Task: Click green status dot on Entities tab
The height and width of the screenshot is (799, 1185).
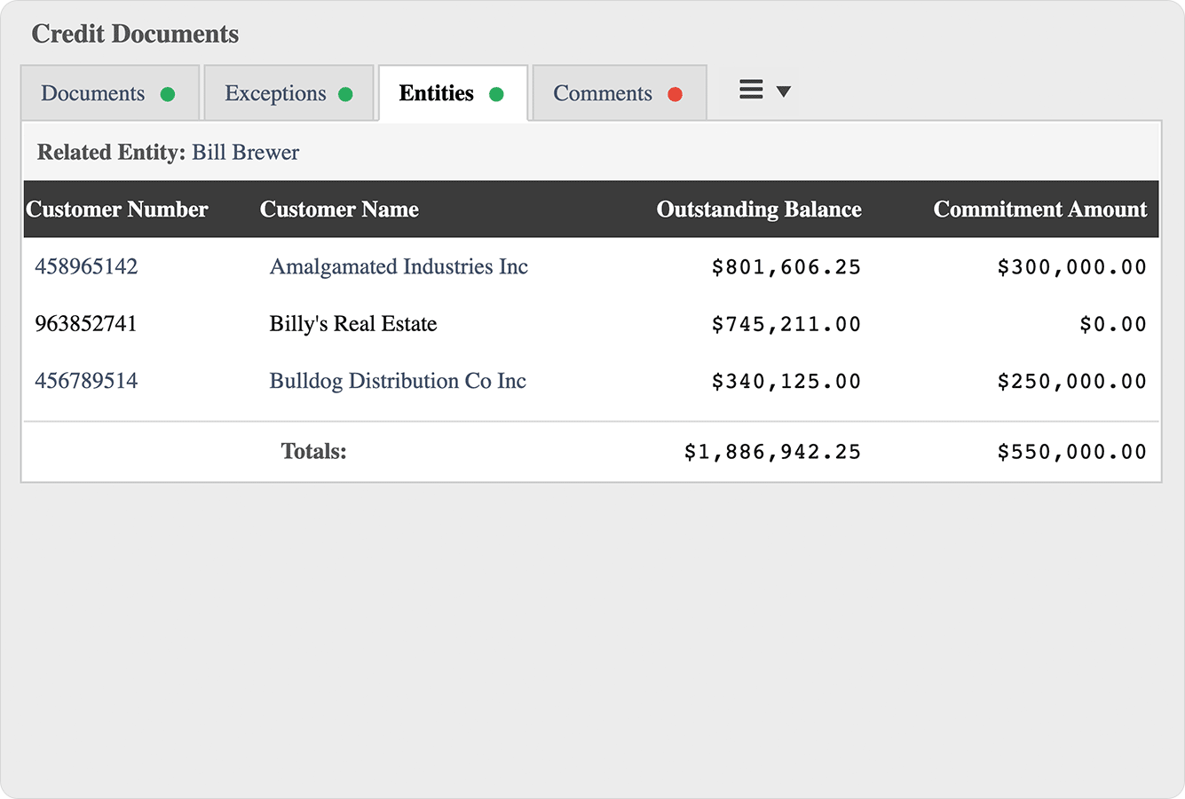Action: 497,94
